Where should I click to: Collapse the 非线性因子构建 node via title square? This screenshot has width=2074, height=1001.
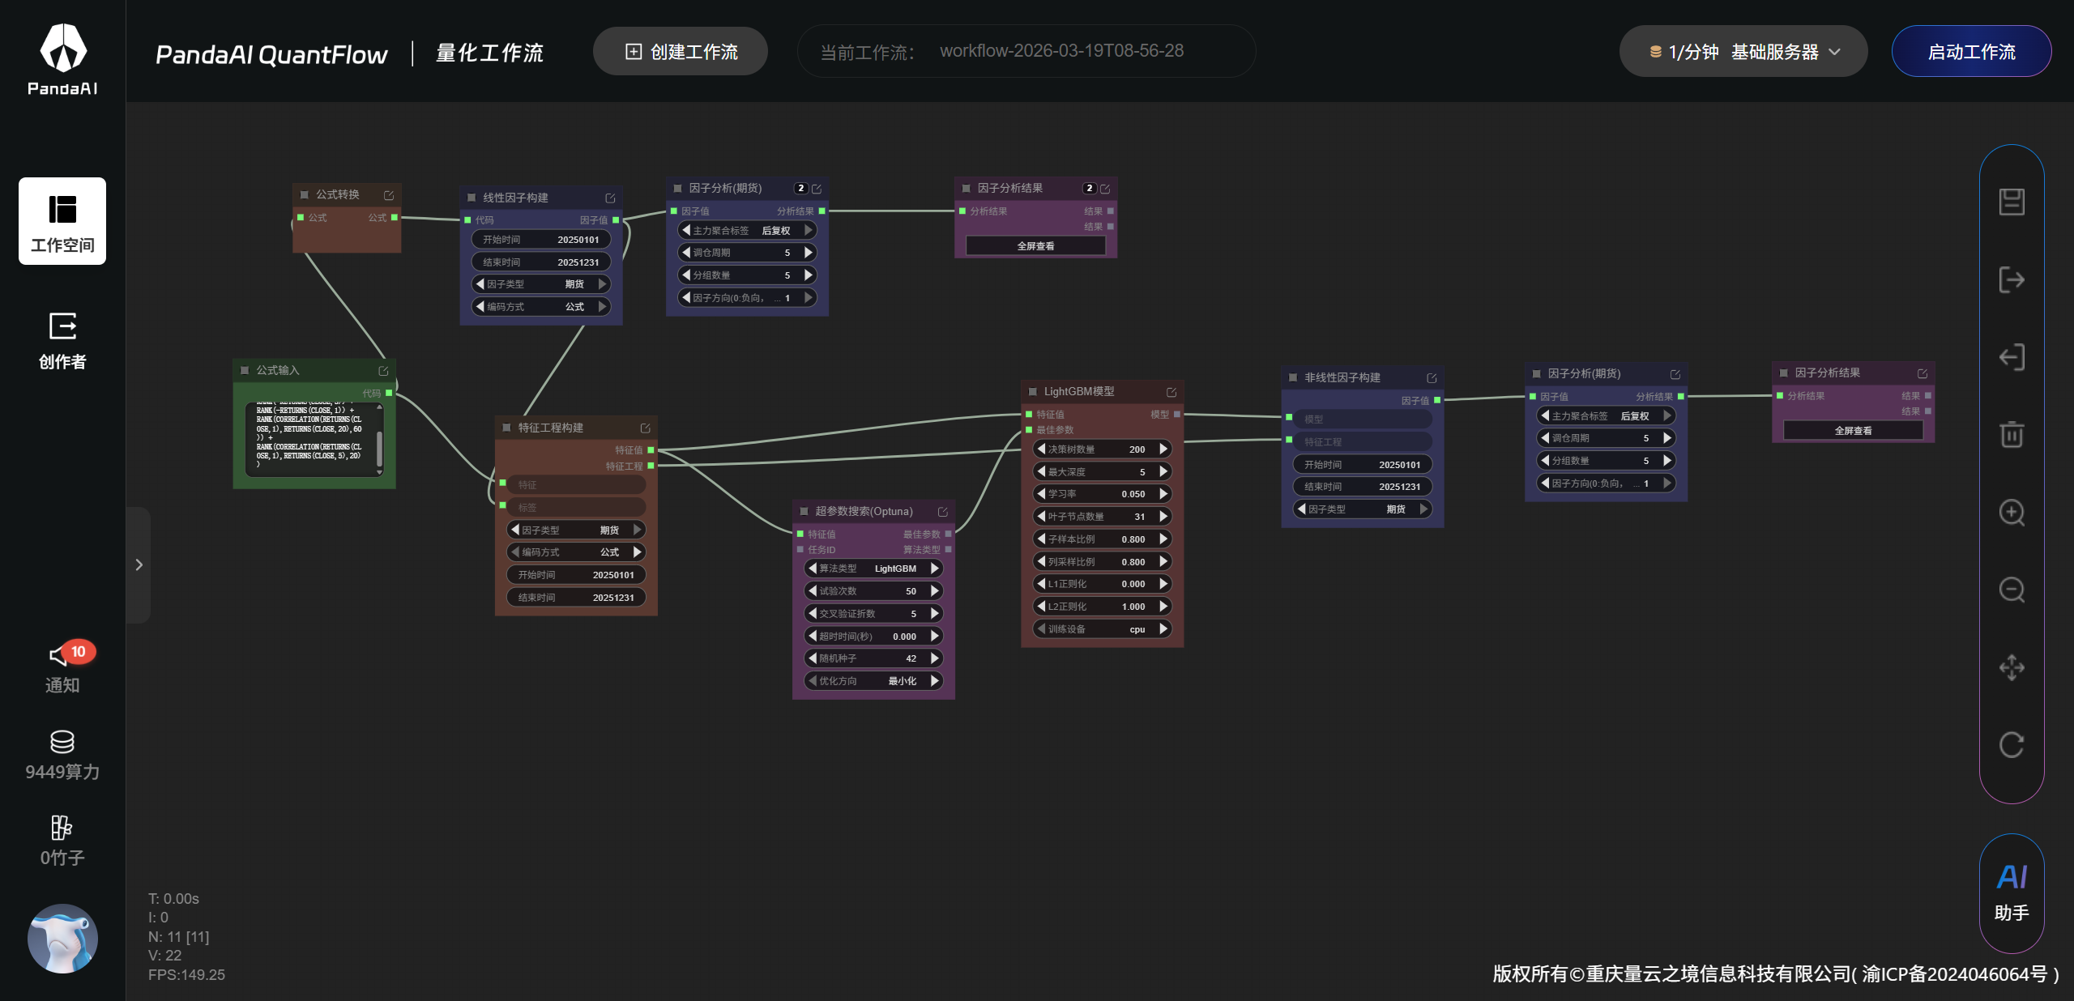click(1293, 377)
